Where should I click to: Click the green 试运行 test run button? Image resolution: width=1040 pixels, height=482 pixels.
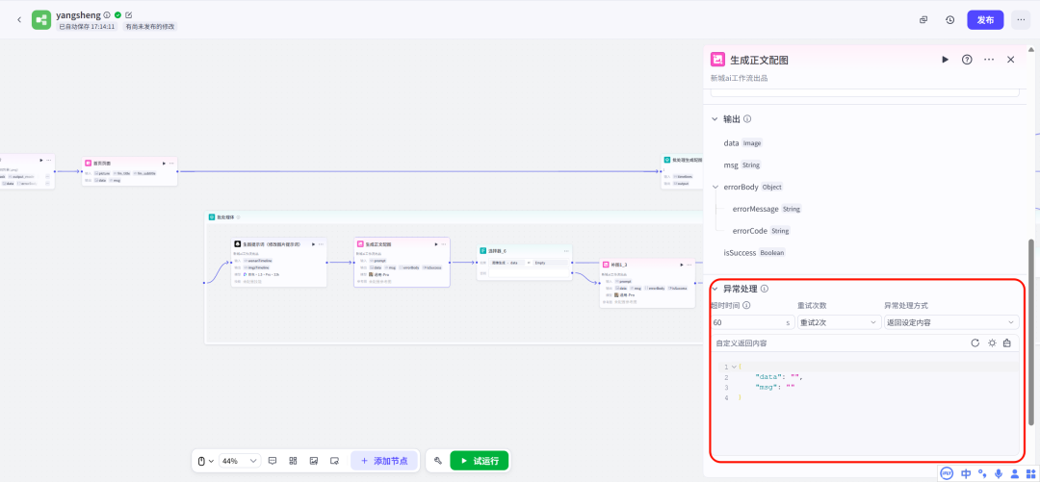479,461
